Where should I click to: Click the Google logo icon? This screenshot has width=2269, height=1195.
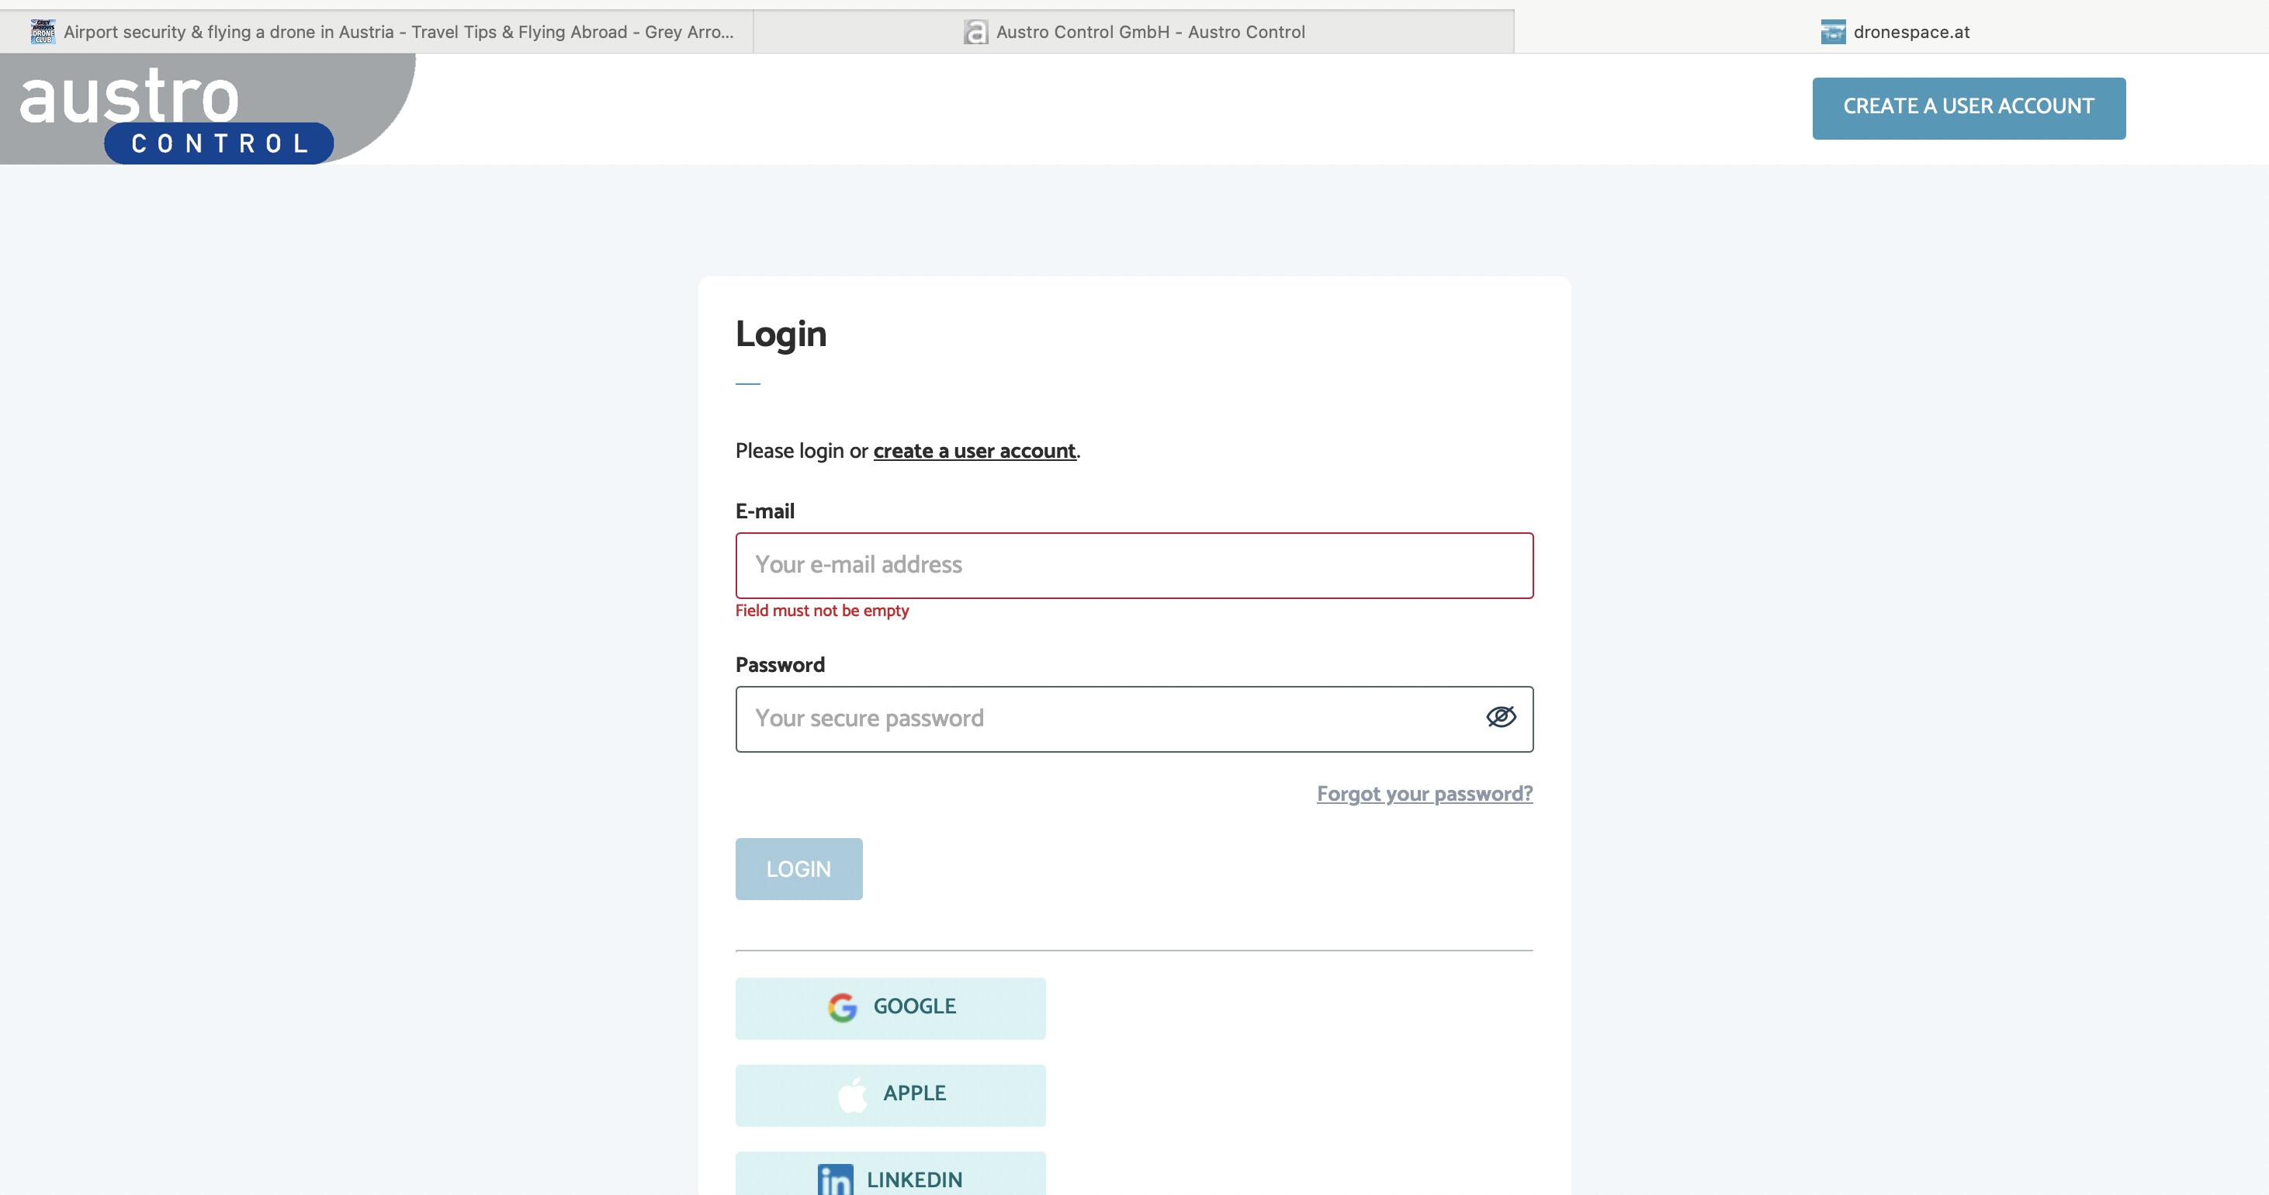pyautogui.click(x=842, y=1007)
